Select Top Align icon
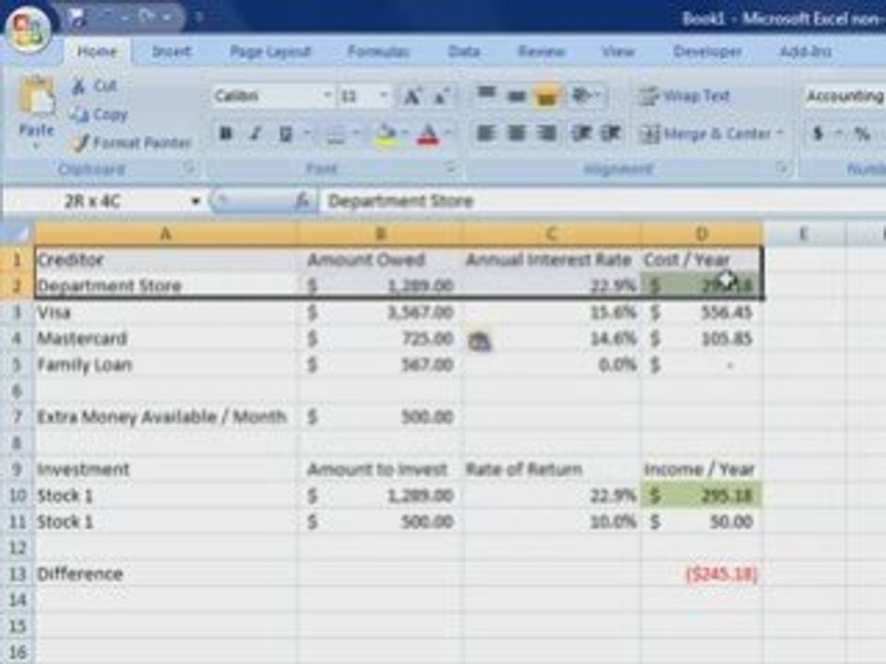This screenshot has width=886, height=664. [486, 96]
